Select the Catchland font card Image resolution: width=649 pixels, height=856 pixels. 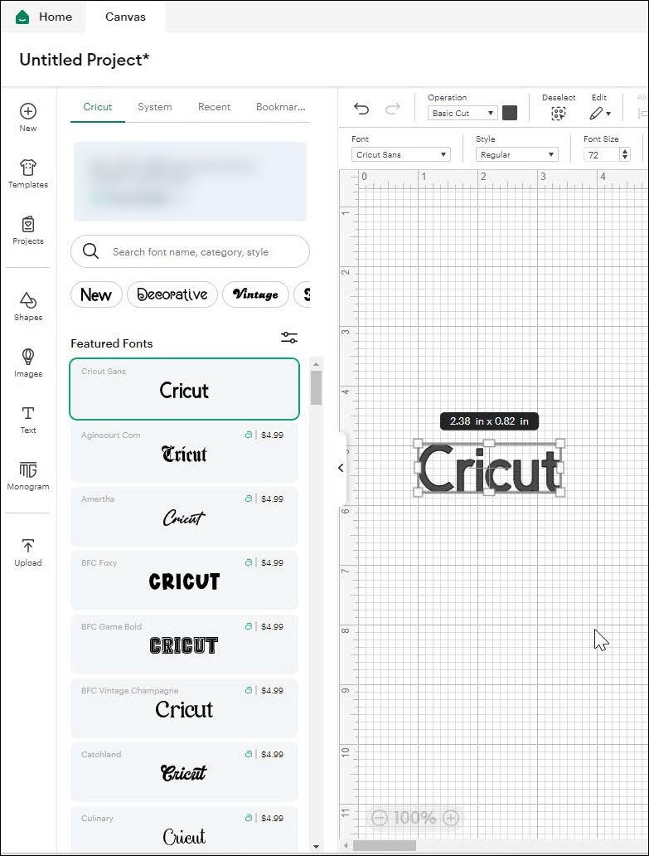point(184,772)
